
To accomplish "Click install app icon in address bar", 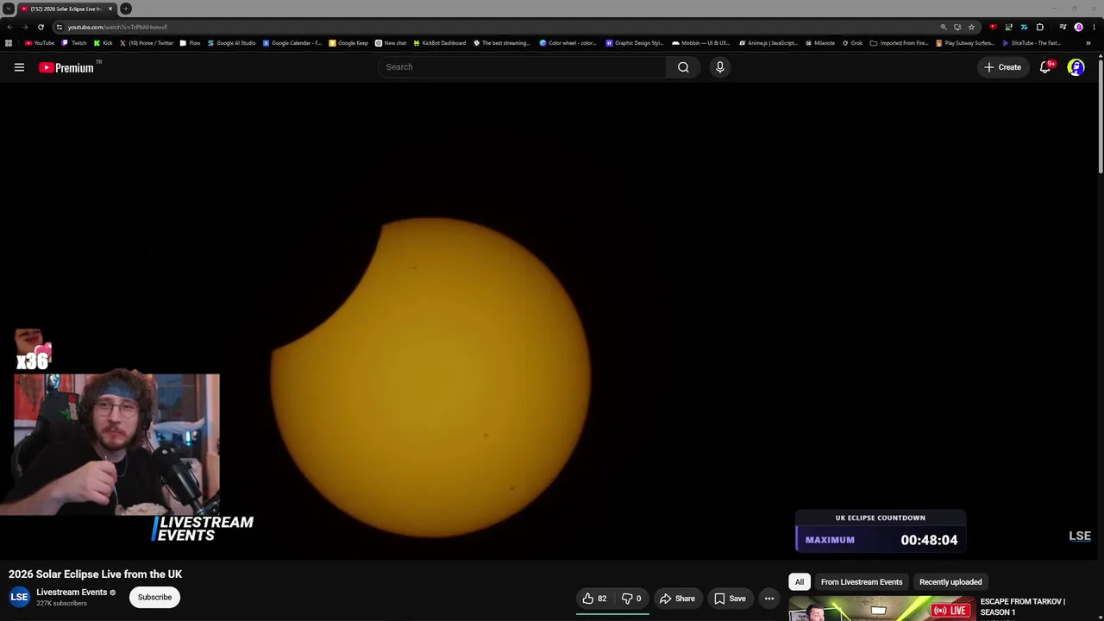I will tap(957, 27).
